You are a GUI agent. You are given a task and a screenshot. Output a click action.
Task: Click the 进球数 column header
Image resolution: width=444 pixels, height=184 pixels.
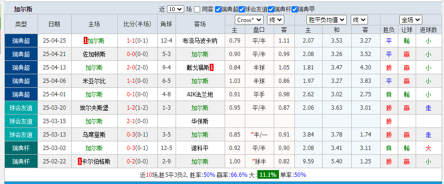coord(428,30)
